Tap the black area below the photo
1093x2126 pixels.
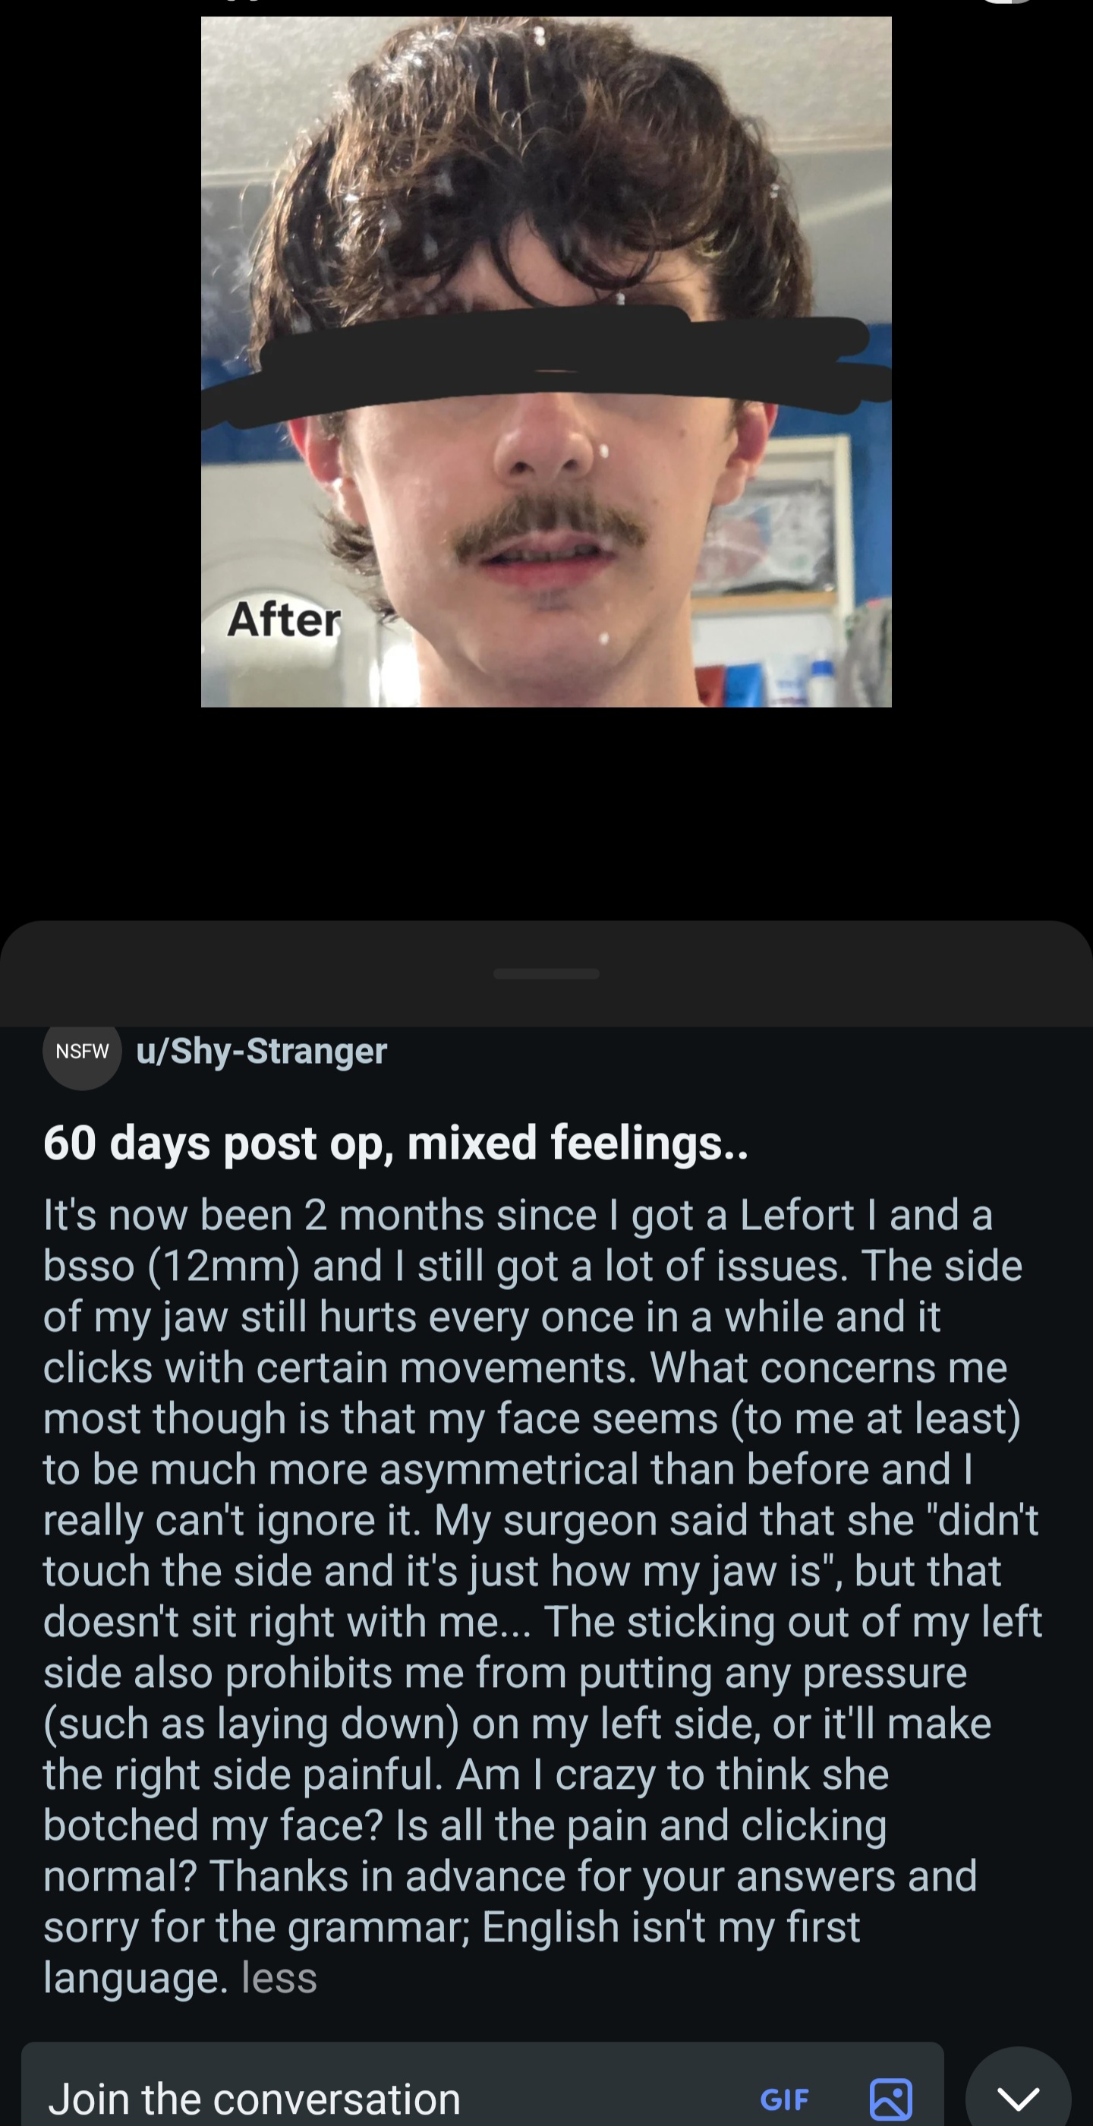(x=546, y=813)
